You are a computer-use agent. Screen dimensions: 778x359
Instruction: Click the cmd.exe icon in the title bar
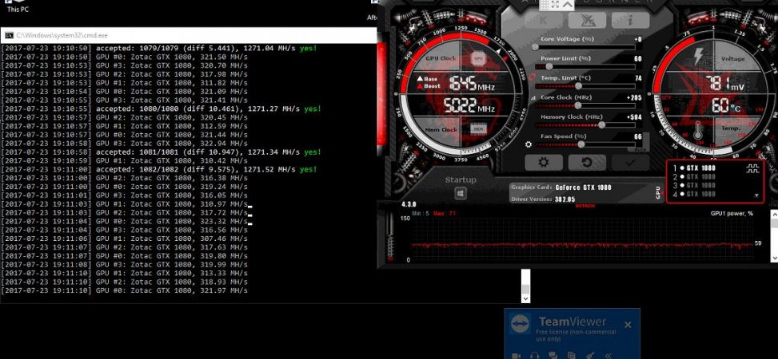[9, 36]
